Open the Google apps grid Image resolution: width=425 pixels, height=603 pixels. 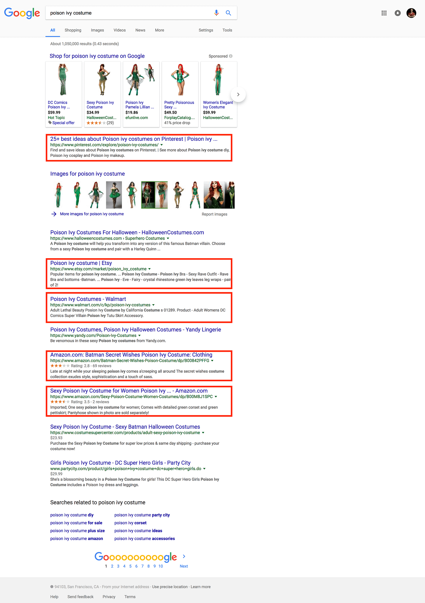coord(384,13)
